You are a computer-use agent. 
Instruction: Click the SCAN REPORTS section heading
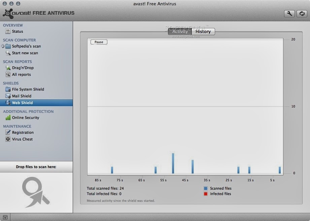[x=18, y=62]
